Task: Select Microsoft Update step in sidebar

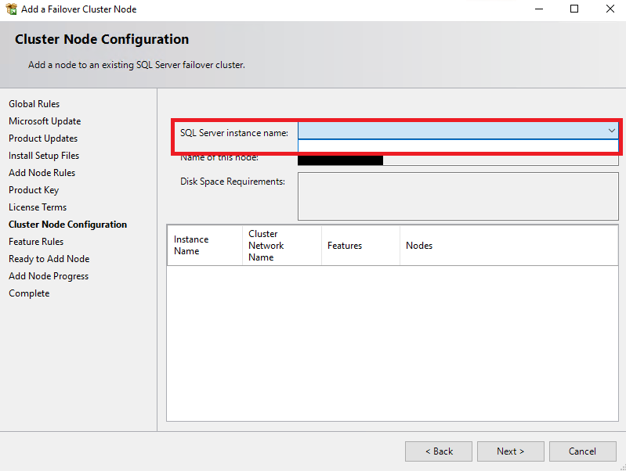Action: [x=45, y=120]
